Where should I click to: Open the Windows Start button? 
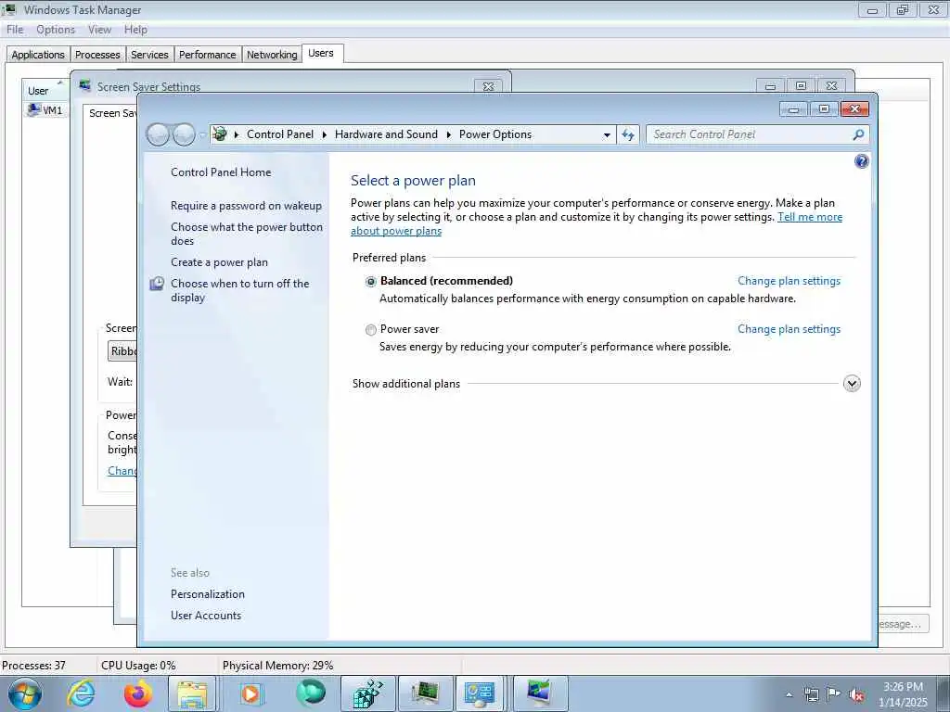(x=24, y=693)
